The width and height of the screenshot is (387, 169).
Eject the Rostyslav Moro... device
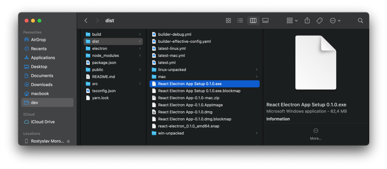pyautogui.click(x=69, y=141)
